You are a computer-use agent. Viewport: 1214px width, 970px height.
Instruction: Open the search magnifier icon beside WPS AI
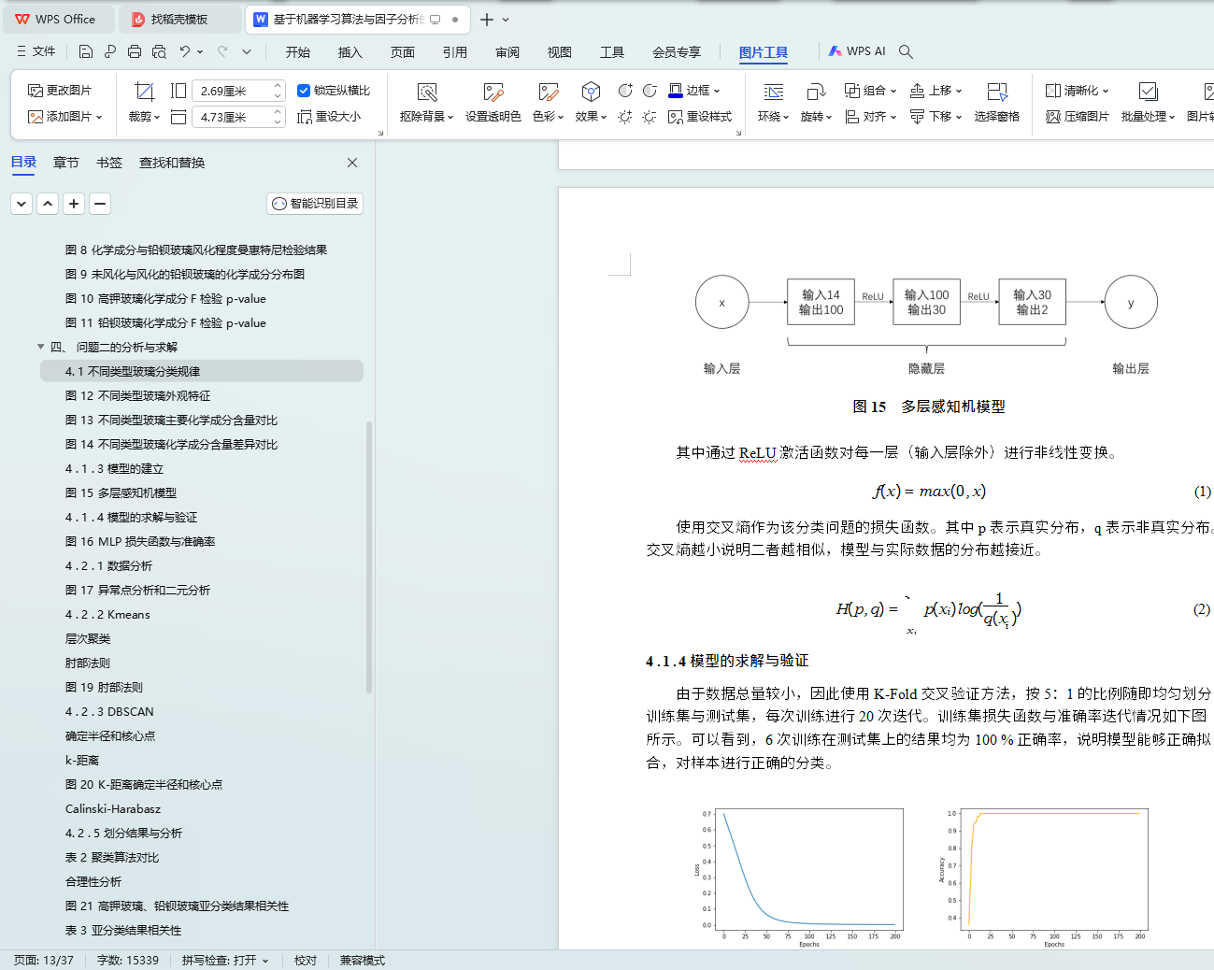pyautogui.click(x=906, y=52)
